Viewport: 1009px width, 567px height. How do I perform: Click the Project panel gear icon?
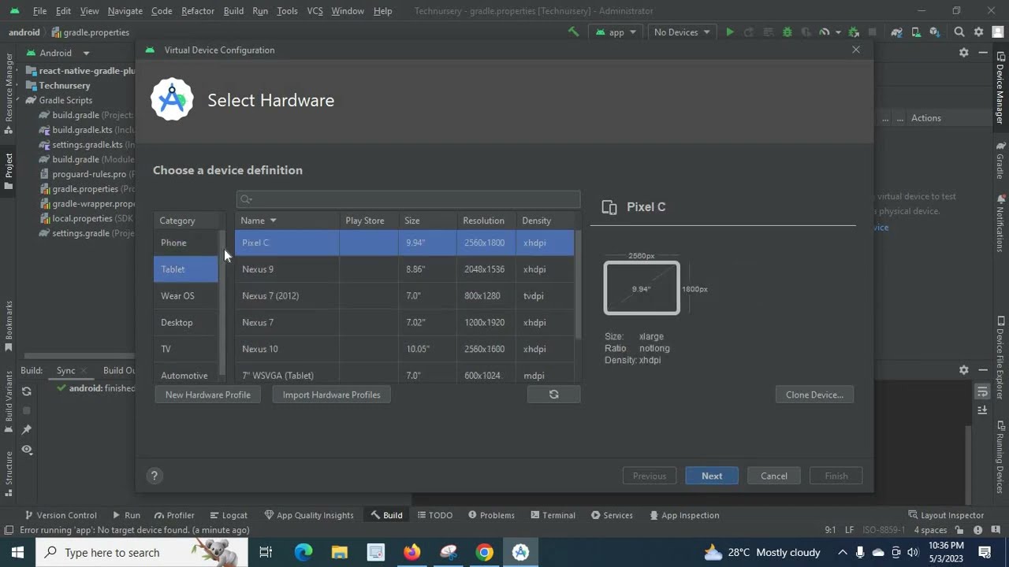[964, 53]
